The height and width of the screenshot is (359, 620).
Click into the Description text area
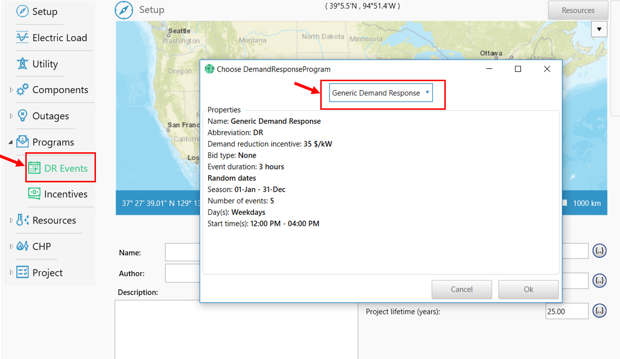pyautogui.click(x=236, y=329)
